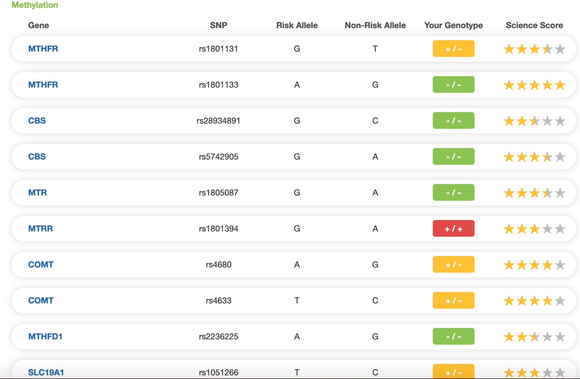
Task: Click the -/- genotype badge for rs5742905
Action: click(454, 156)
